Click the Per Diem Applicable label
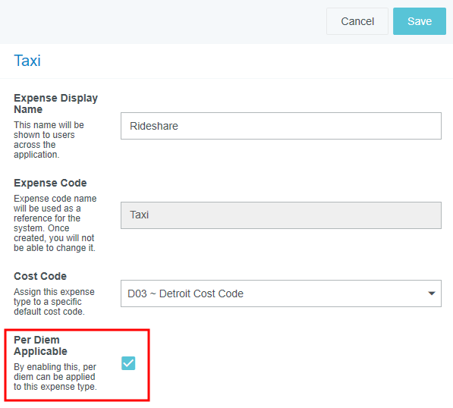Screen dimensions: 453x408 tap(40, 346)
